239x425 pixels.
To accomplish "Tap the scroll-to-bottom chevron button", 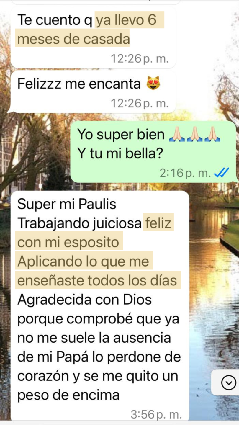I will click(x=229, y=383).
